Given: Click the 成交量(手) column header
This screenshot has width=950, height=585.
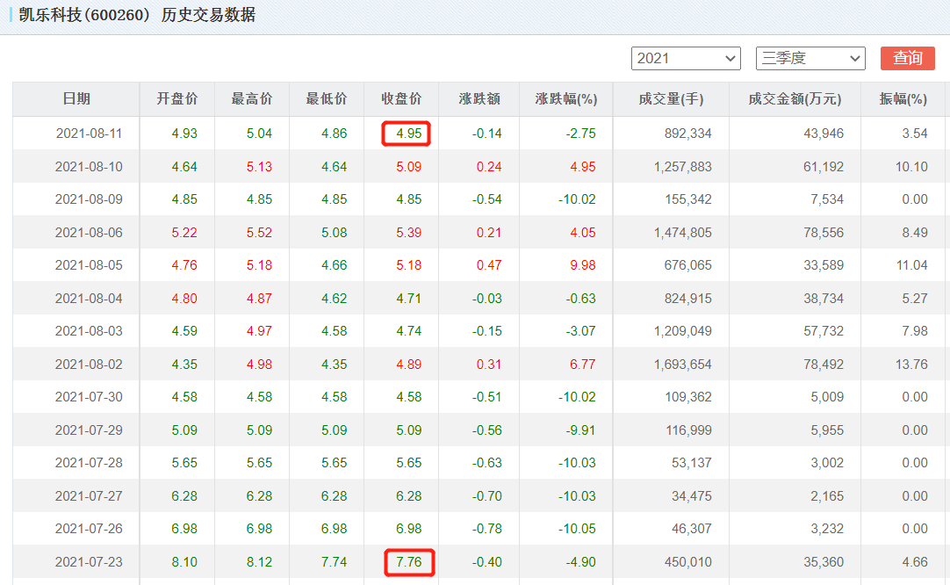Looking at the screenshot, I should [671, 98].
